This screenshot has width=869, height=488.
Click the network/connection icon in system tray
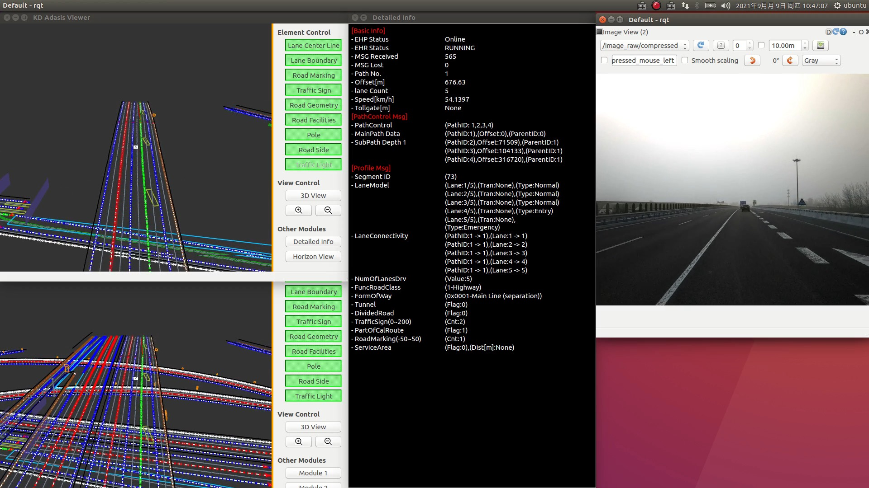pyautogui.click(x=685, y=5)
